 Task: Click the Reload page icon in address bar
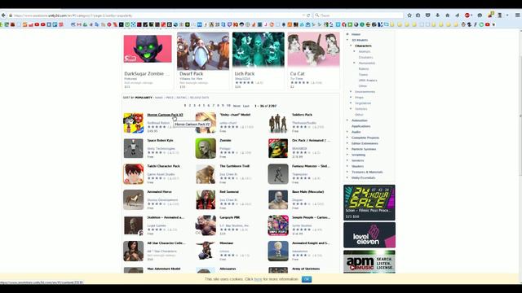(308, 15)
